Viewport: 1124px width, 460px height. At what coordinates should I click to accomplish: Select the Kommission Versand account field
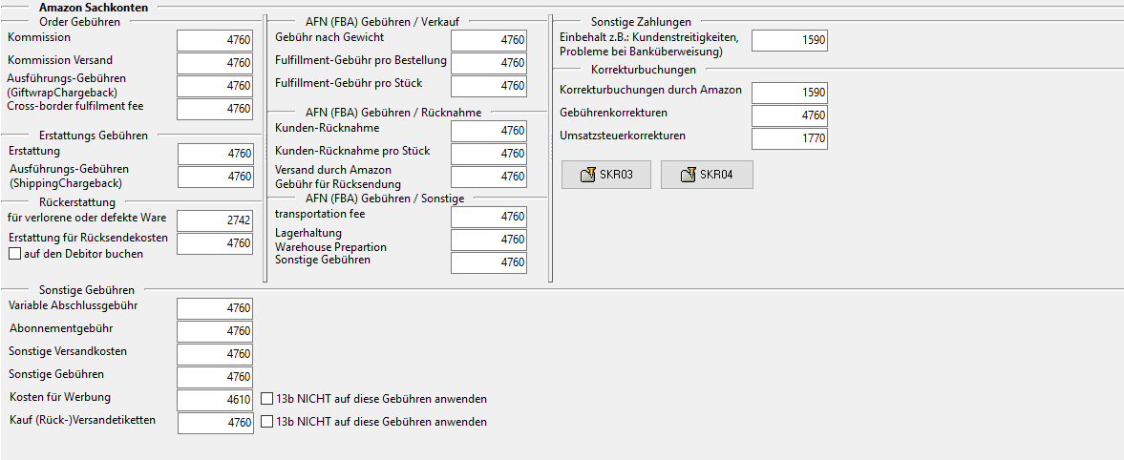pyautogui.click(x=215, y=63)
